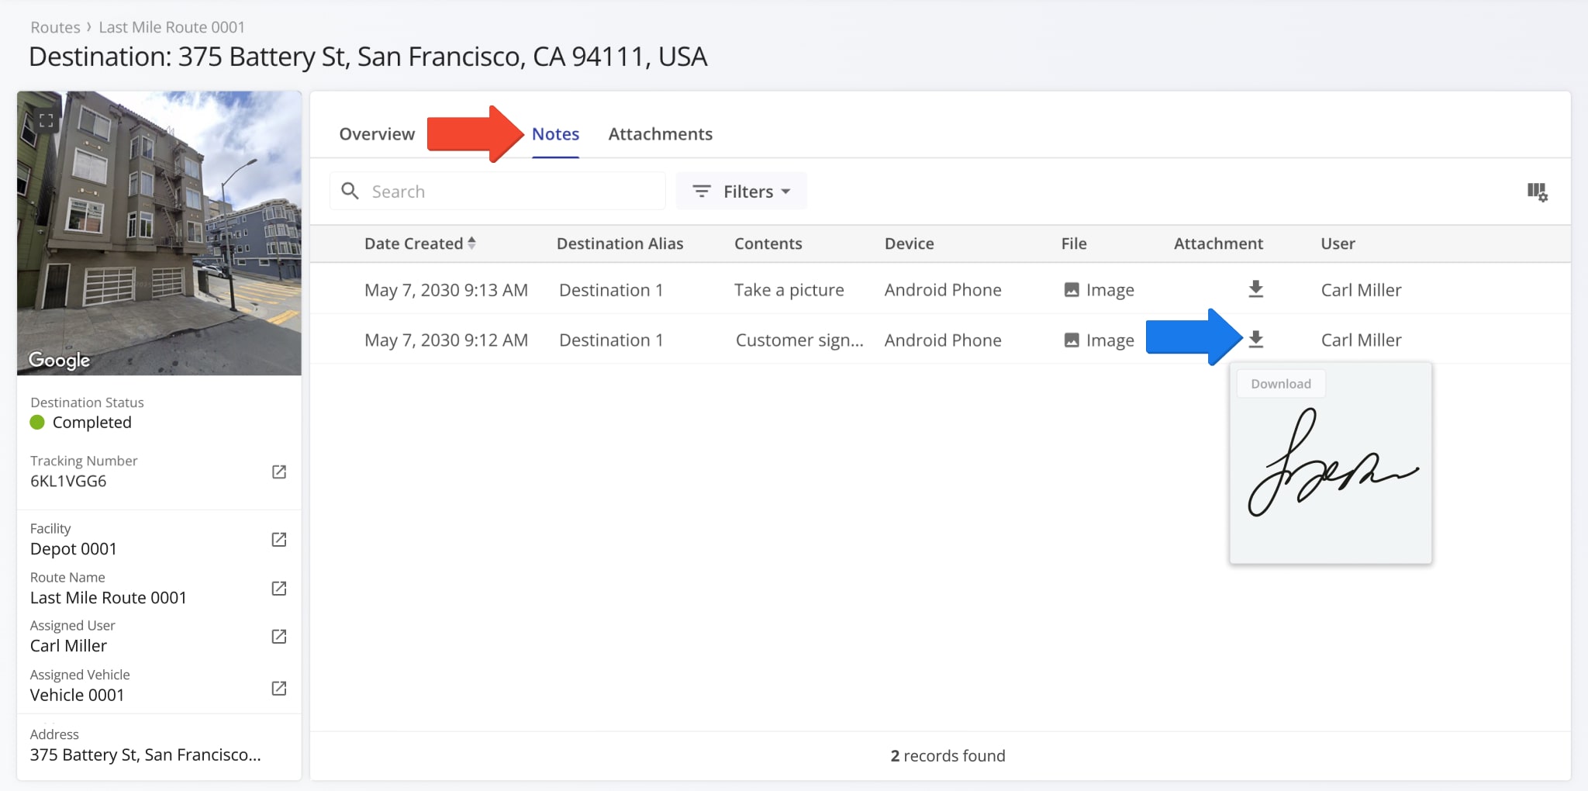
Task: Open Tracking Number 6KL1VGG6 external link
Action: 279,471
